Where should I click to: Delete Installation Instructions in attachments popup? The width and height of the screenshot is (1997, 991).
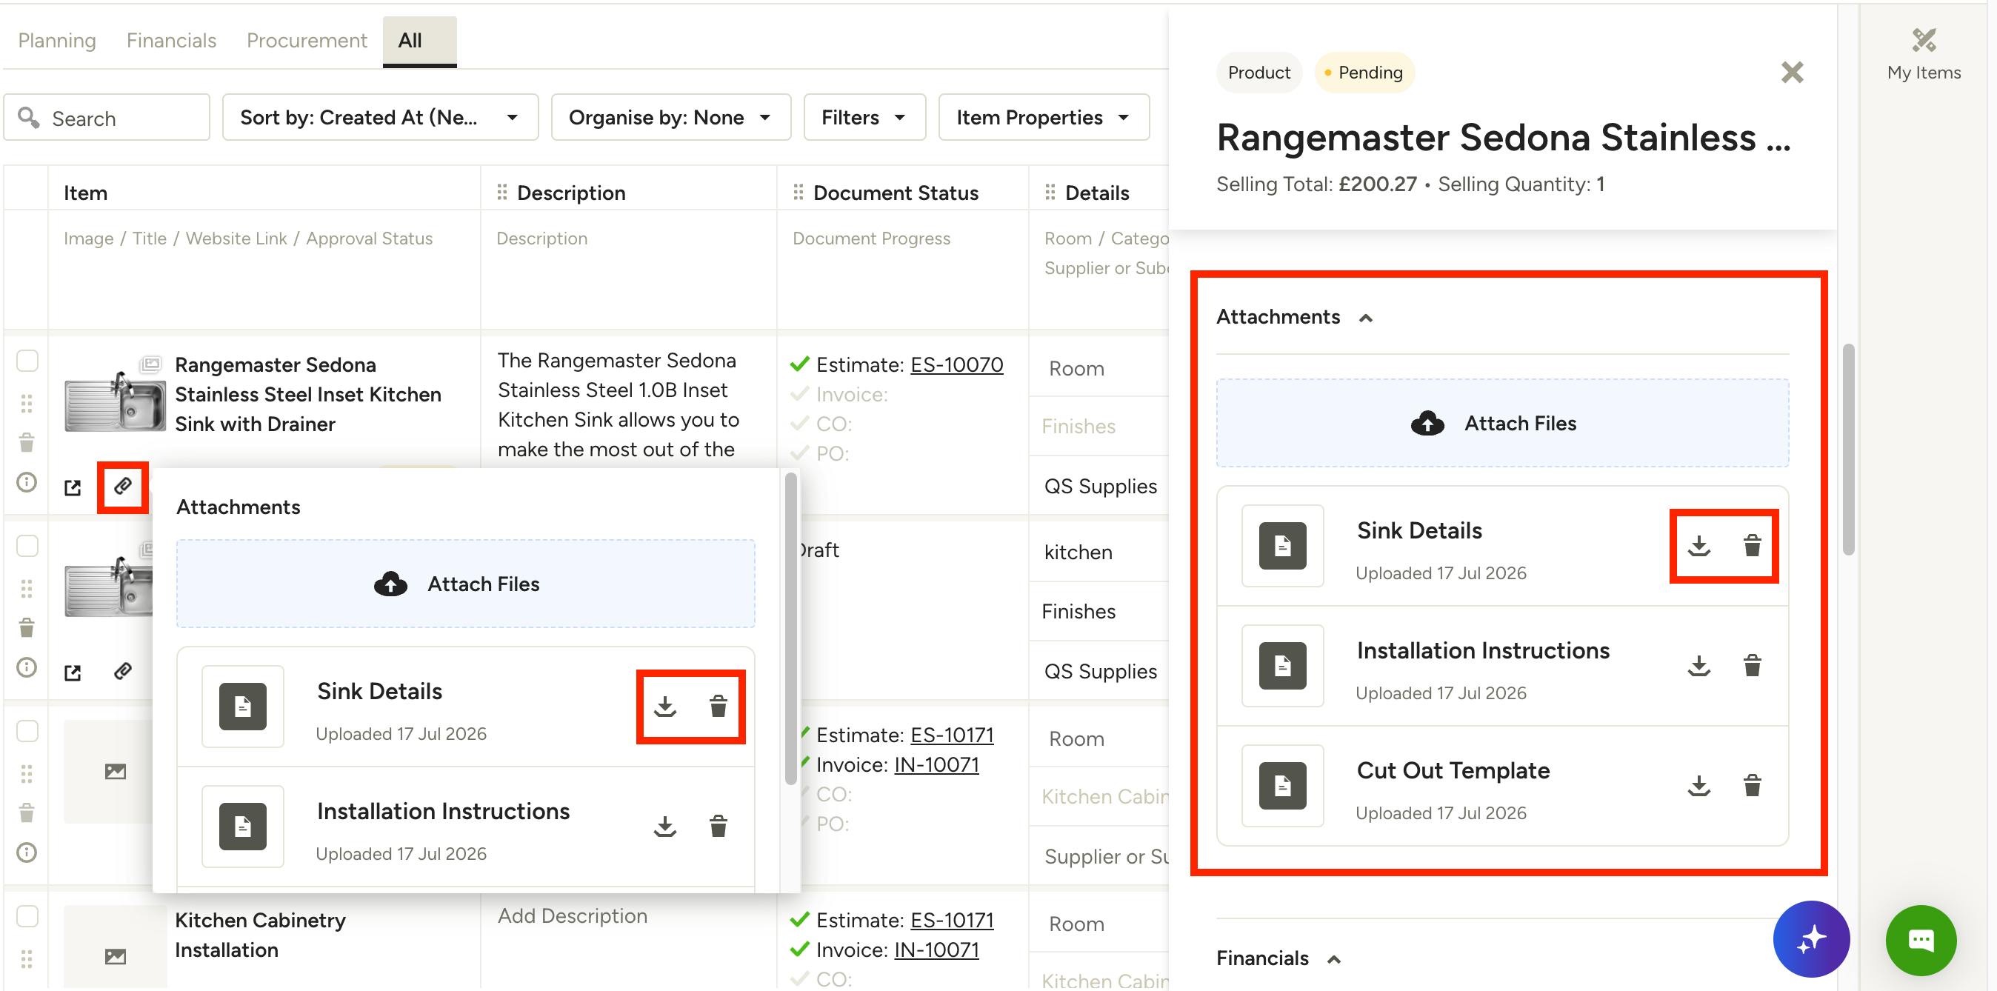point(718,827)
